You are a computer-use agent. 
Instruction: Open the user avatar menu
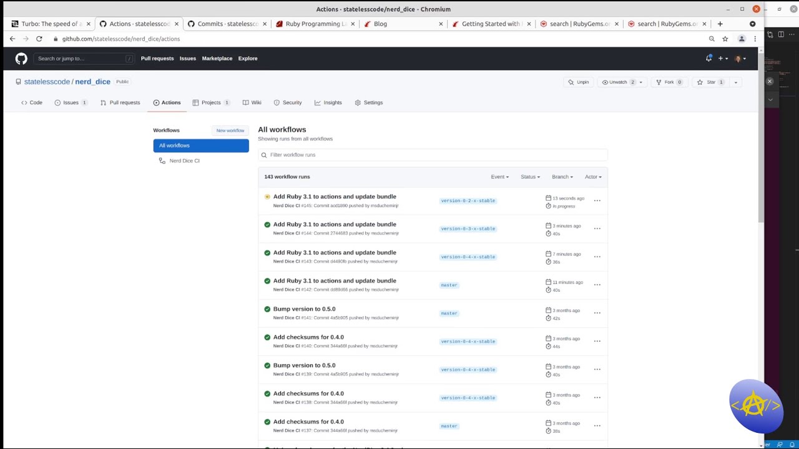coord(740,59)
